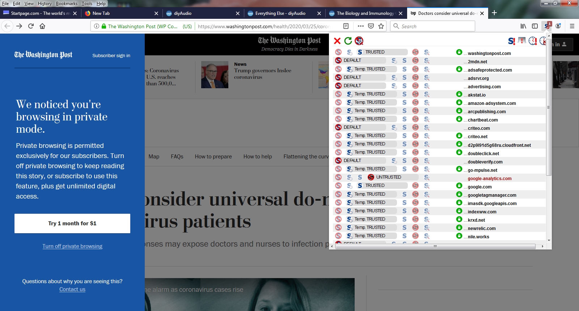Set adsrvr.org to TRUSTED

[x=405, y=77]
